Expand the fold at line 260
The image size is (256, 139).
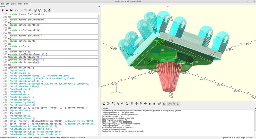point(9,38)
